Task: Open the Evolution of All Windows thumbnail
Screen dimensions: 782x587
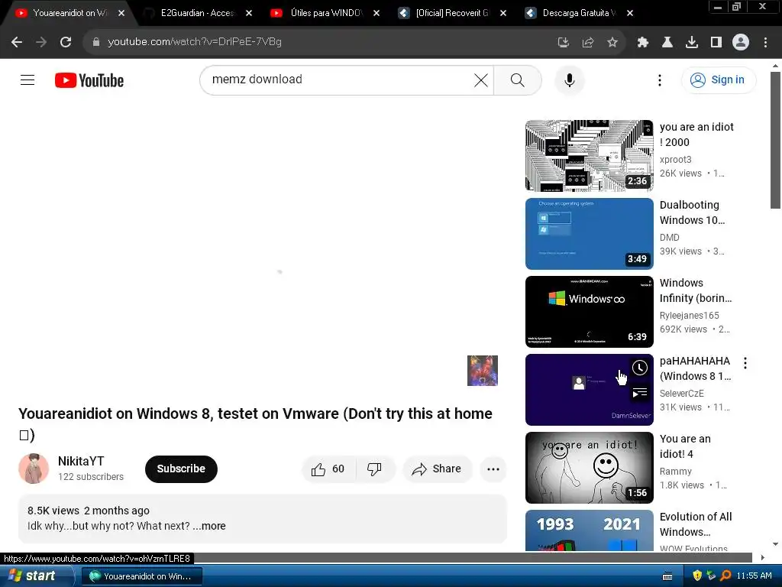Action: click(589, 530)
